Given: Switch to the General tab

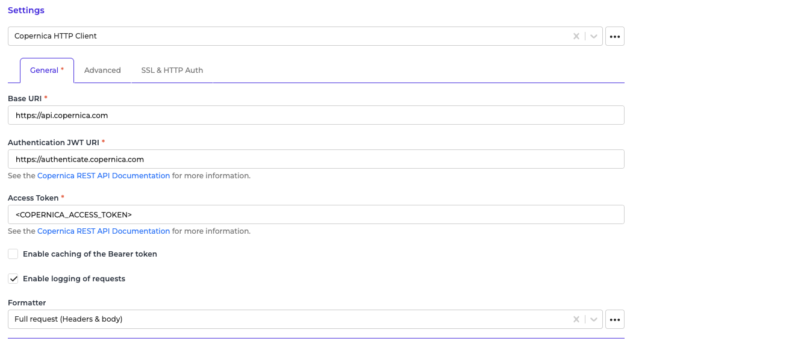Looking at the screenshot, I should coord(46,70).
